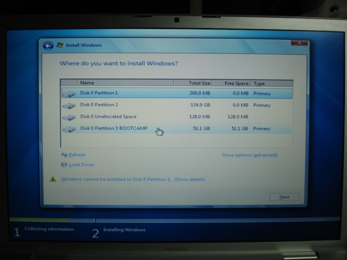Click drive icon for Disk 0 Partition 2
Image resolution: width=347 pixels, height=260 pixels.
[x=69, y=106]
